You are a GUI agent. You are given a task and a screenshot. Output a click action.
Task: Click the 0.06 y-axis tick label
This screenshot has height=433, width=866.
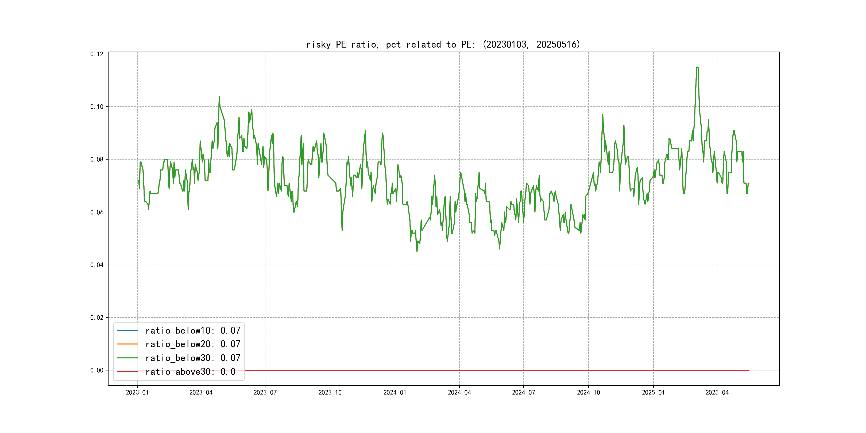[x=97, y=212]
